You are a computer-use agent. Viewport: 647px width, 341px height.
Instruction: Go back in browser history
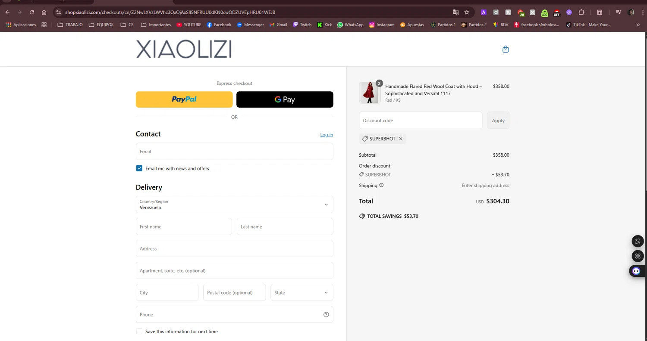point(7,12)
